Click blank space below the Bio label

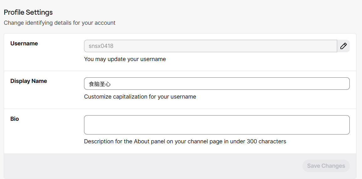(x=38, y=138)
